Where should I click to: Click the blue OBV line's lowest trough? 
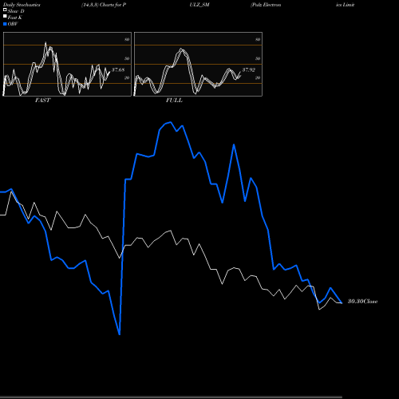coord(120,334)
